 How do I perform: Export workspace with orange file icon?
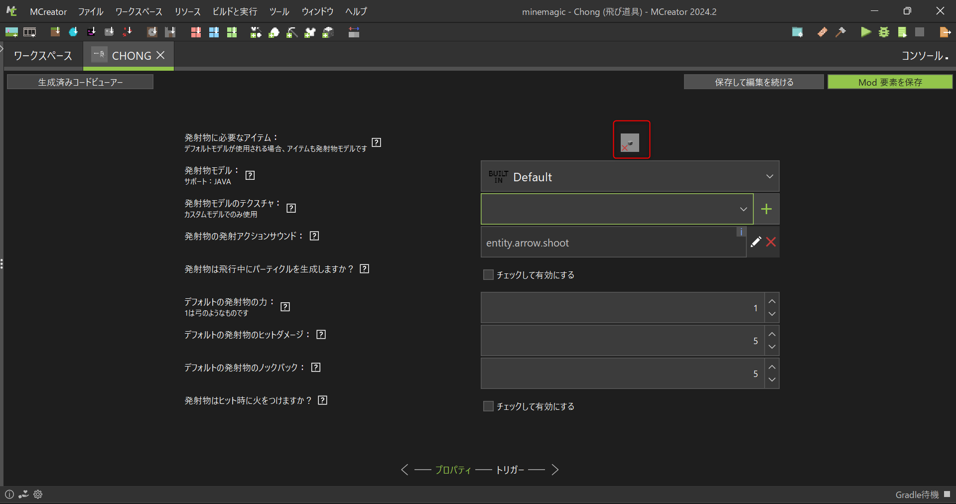click(x=945, y=32)
